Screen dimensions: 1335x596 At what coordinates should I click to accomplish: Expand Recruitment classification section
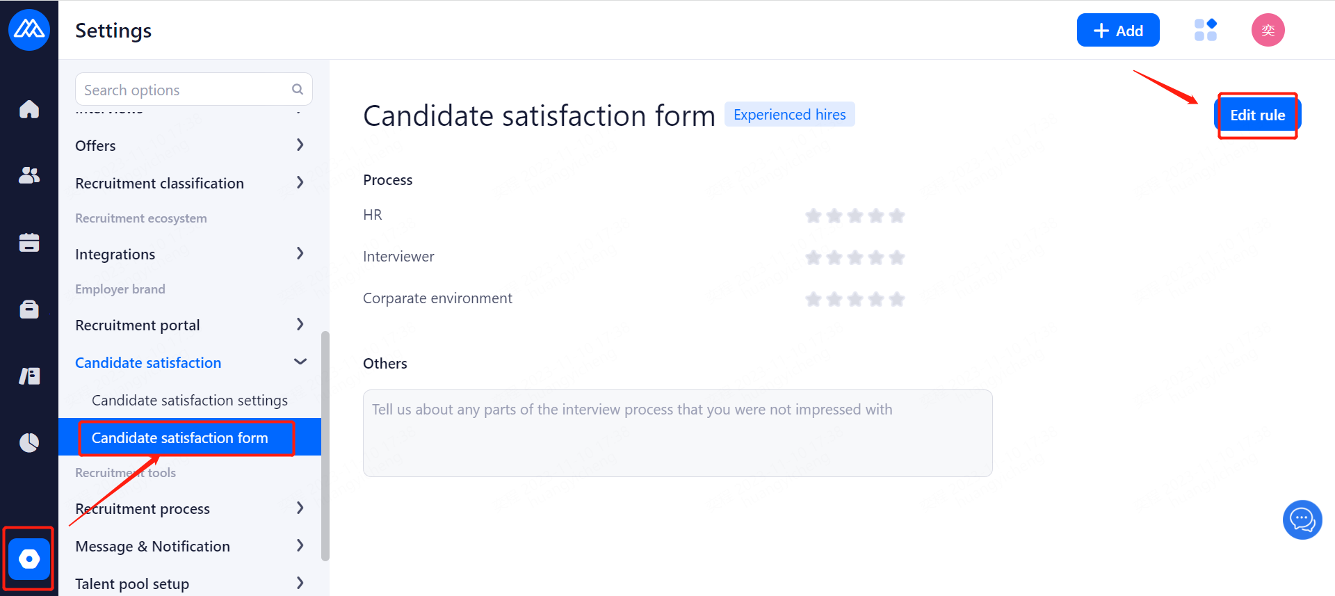(x=189, y=183)
